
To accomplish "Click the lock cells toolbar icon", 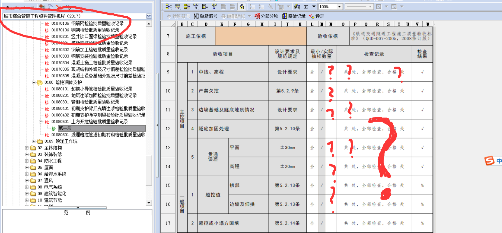I will coord(242,7).
